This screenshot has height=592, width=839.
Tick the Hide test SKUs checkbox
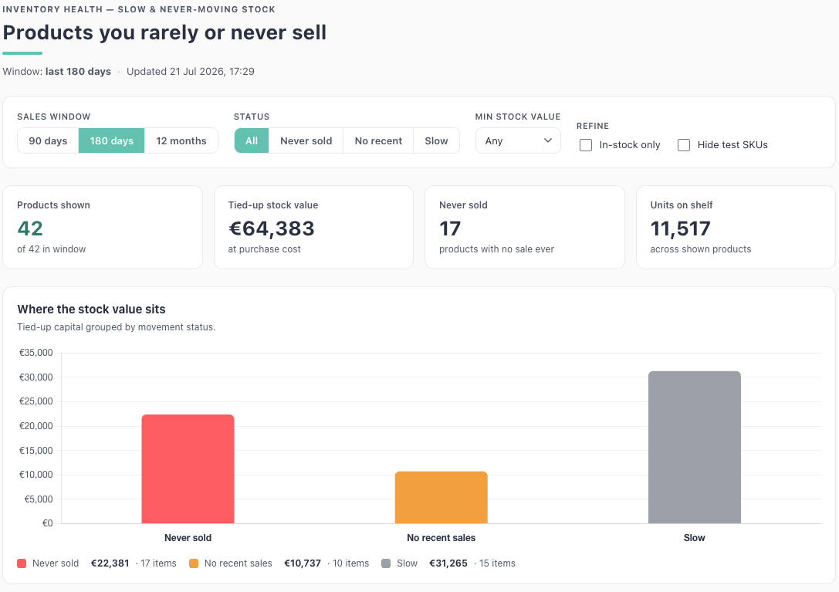pos(684,145)
